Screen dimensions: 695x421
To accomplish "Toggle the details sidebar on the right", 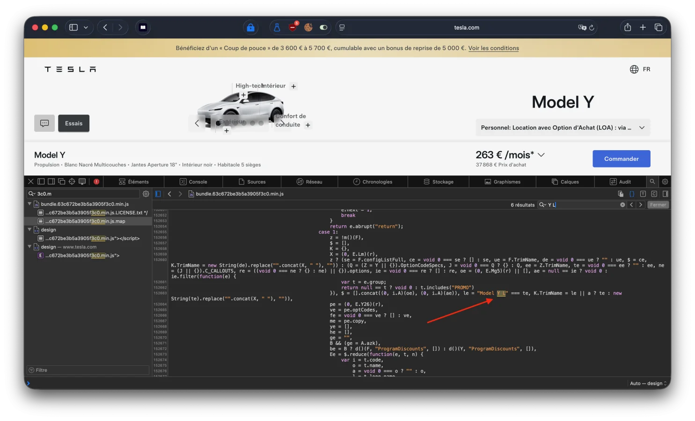I will [665, 194].
